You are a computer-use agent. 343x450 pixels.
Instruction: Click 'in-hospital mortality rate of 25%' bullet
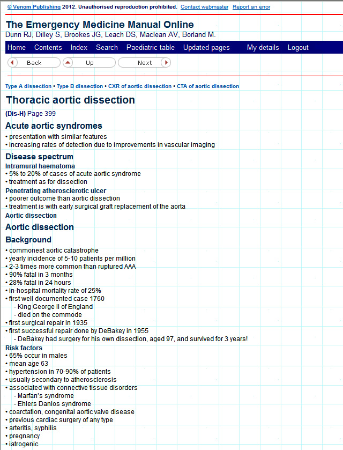[53, 290]
